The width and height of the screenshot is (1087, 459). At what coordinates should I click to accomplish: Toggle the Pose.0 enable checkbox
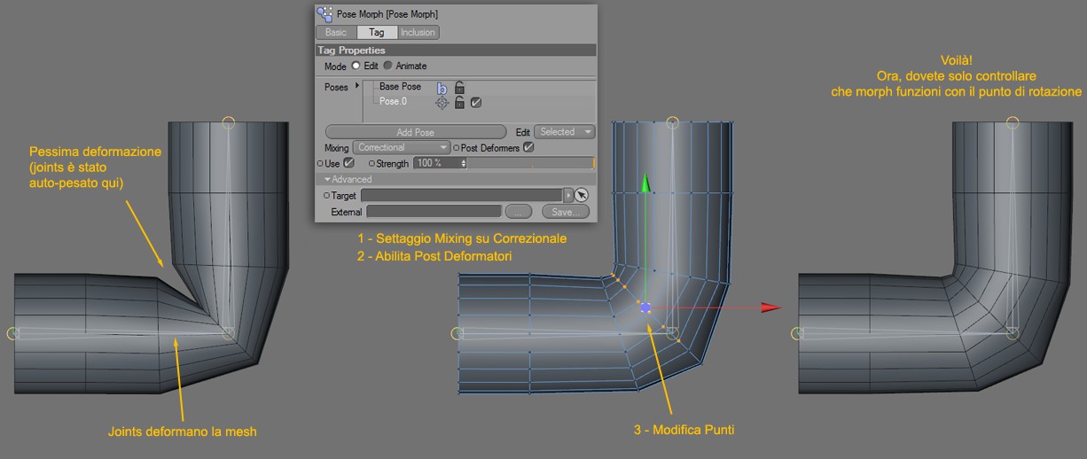pyautogui.click(x=476, y=103)
